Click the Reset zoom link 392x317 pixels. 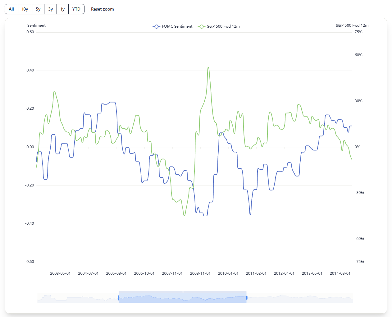pyautogui.click(x=102, y=9)
